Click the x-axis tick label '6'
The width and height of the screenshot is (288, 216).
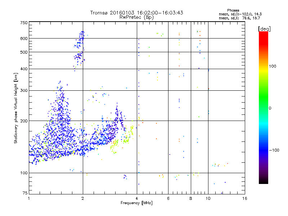(x=168, y=198)
